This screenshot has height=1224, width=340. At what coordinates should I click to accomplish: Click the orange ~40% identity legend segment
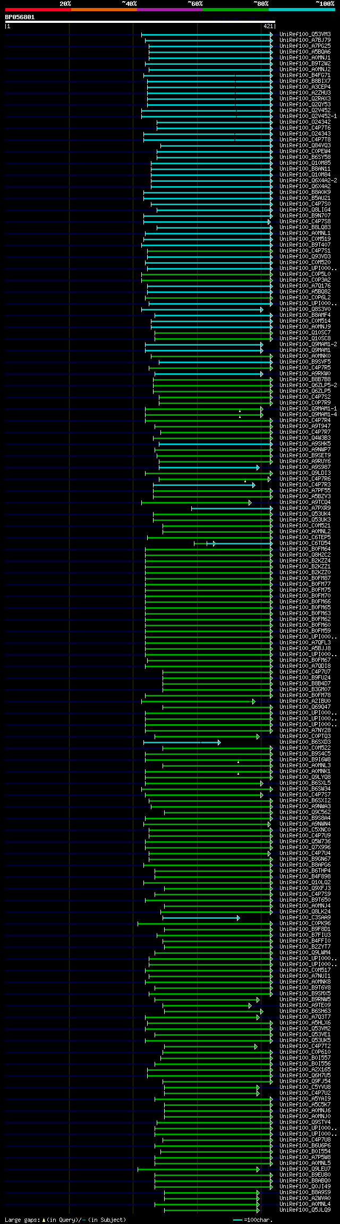click(x=104, y=10)
